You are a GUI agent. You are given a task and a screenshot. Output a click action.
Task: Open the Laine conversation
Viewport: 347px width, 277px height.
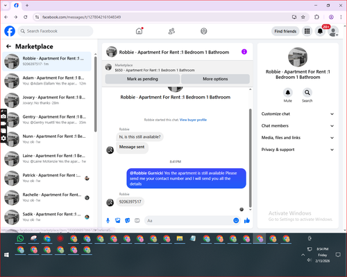tap(46, 159)
